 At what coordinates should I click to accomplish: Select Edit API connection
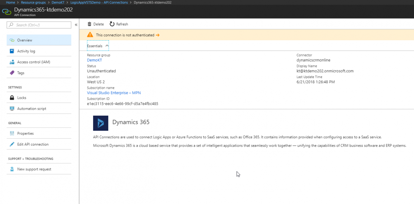point(39,144)
